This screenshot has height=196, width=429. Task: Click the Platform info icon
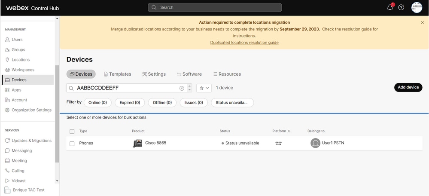click(289, 131)
